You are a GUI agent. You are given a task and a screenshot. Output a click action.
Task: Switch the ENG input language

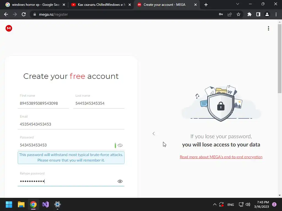pyautogui.click(x=231, y=204)
